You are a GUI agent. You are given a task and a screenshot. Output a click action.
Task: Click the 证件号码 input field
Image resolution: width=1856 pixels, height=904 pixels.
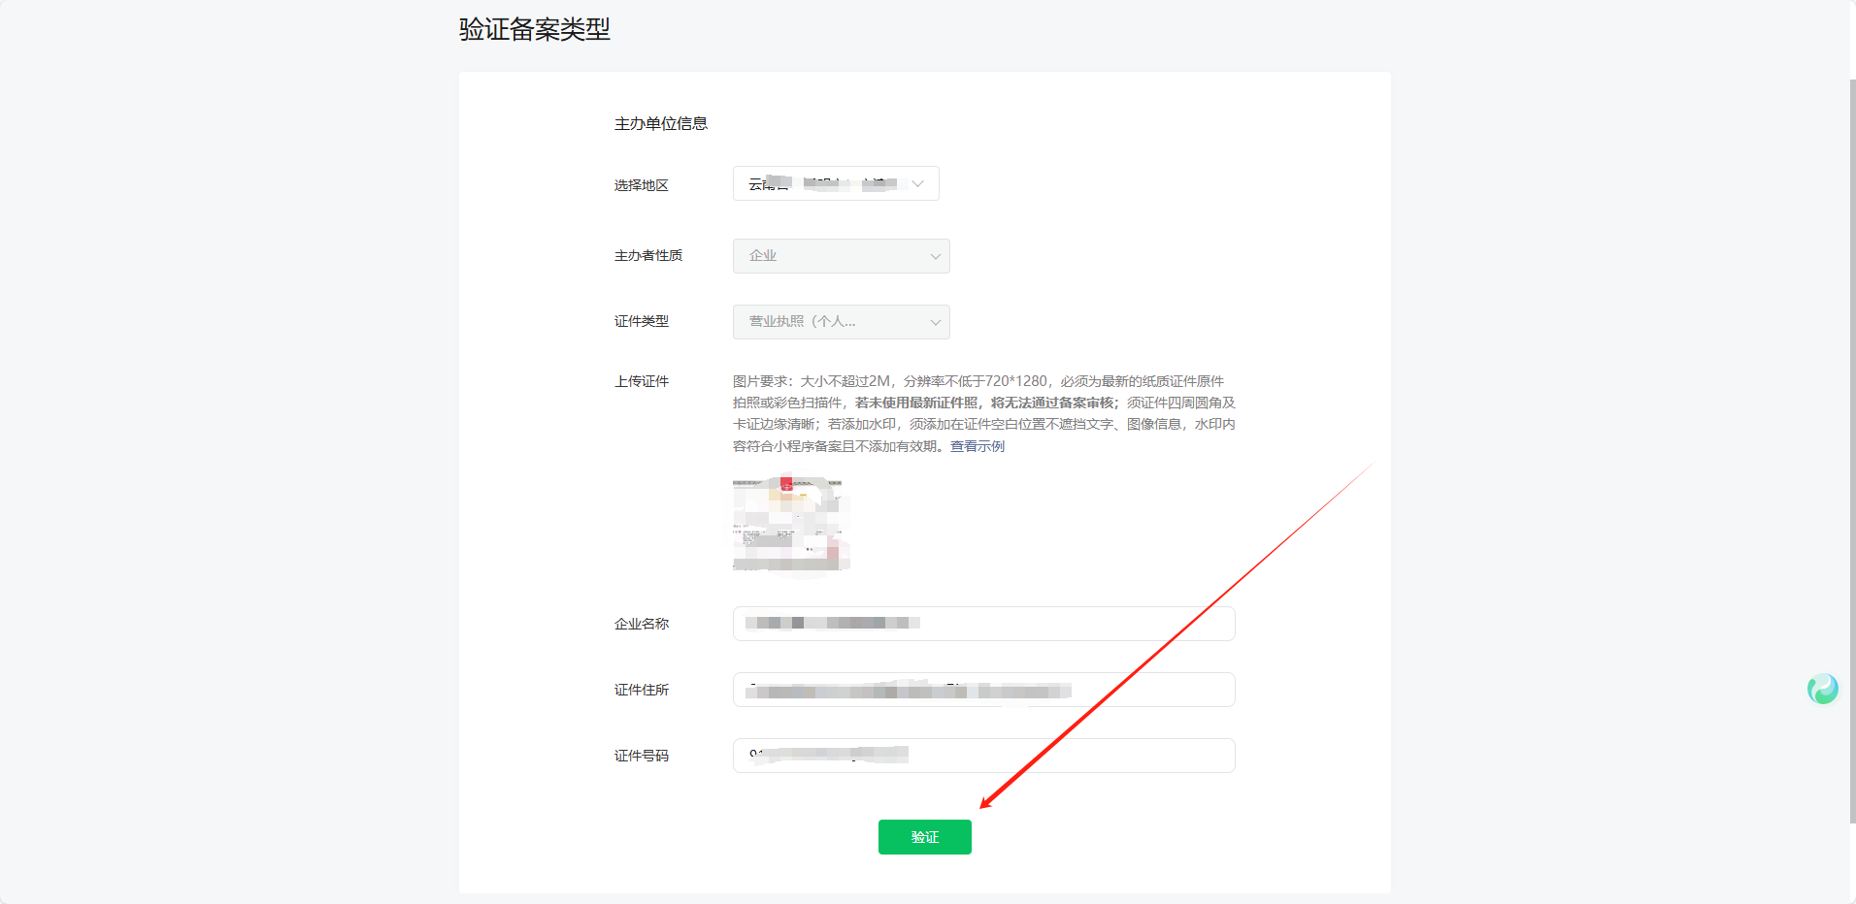983,756
